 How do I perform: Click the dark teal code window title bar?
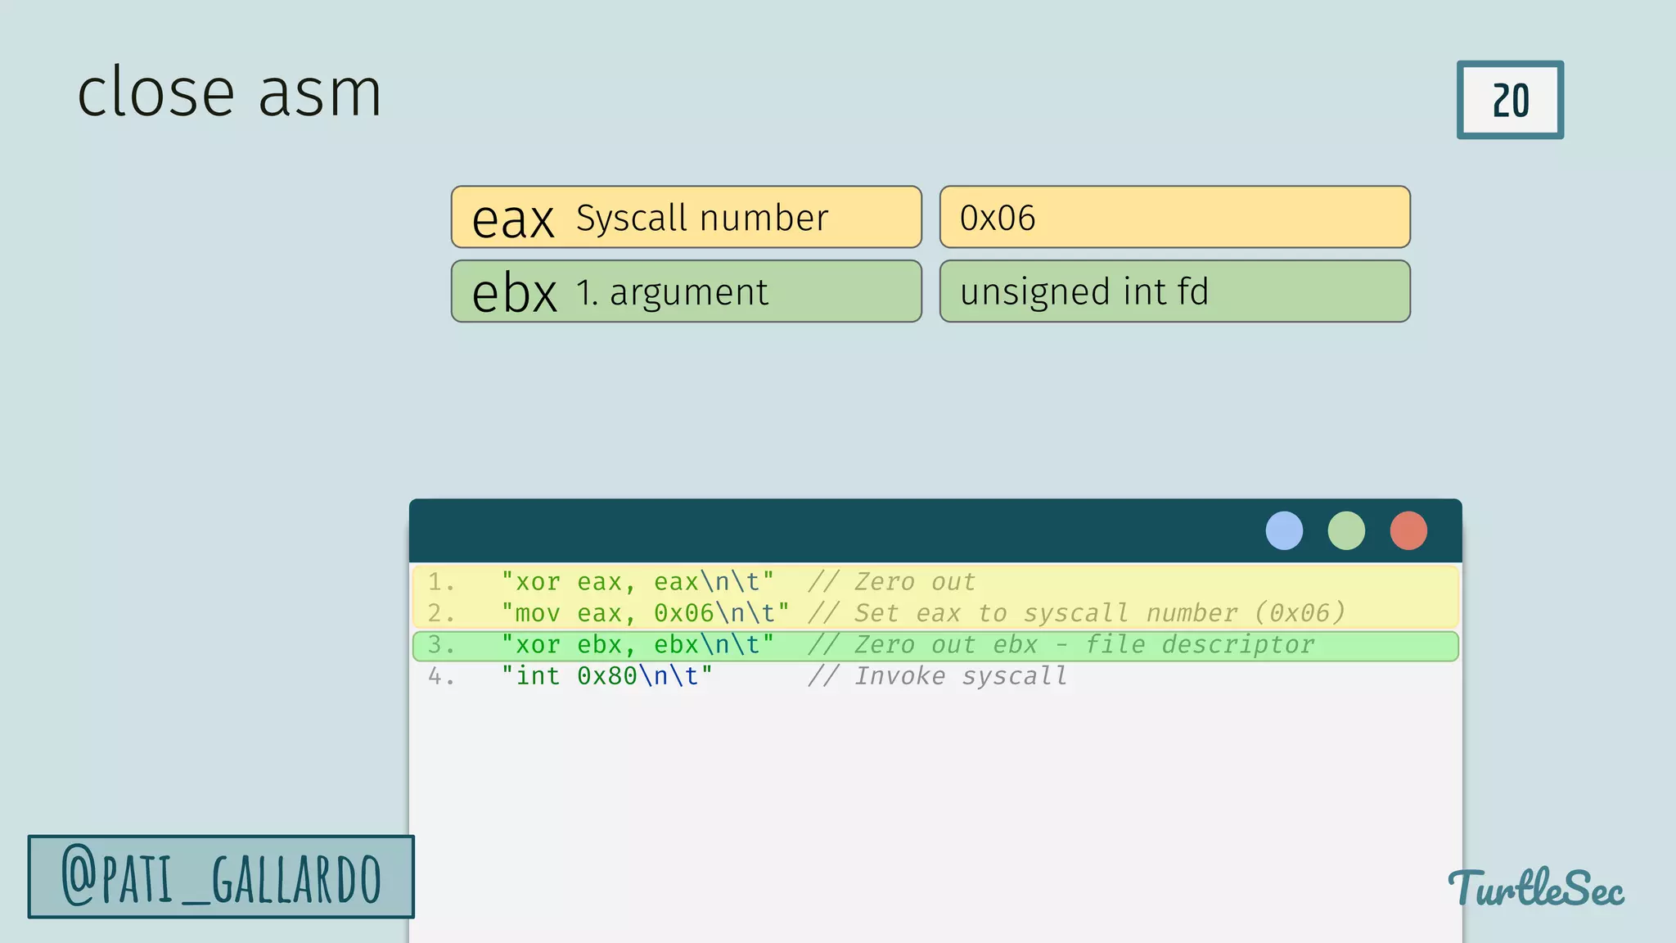click(818, 530)
